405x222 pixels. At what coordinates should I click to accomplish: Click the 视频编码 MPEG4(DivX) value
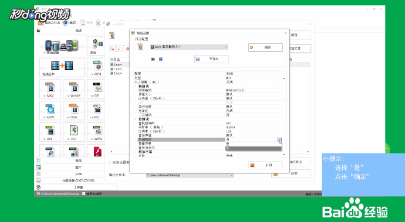click(x=235, y=90)
